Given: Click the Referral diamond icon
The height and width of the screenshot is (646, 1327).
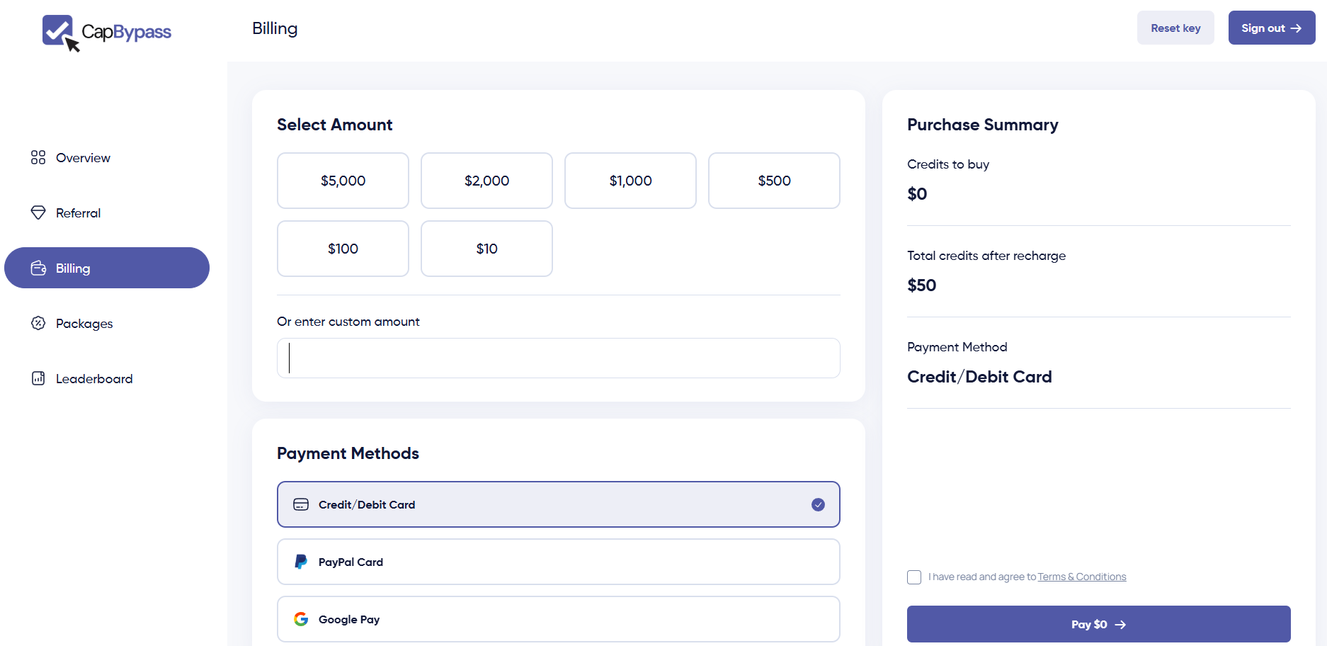Looking at the screenshot, I should (x=38, y=212).
